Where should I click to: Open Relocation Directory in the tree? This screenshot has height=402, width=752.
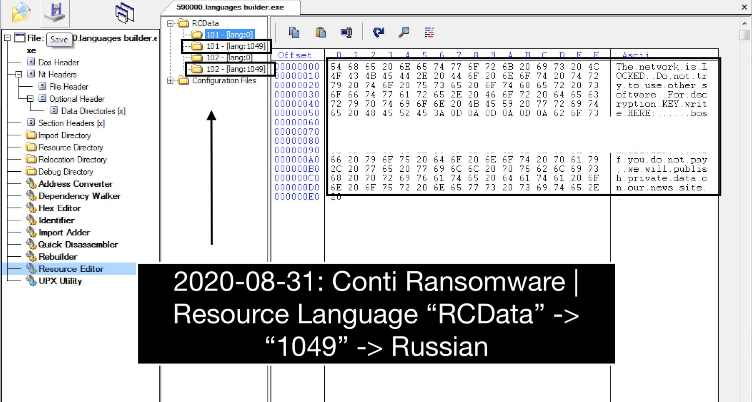pyautogui.click(x=72, y=160)
